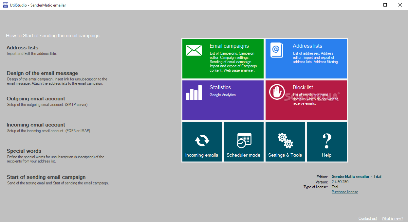Click 'Send of the testing email' description
This screenshot has width=408, height=222.
58,183
